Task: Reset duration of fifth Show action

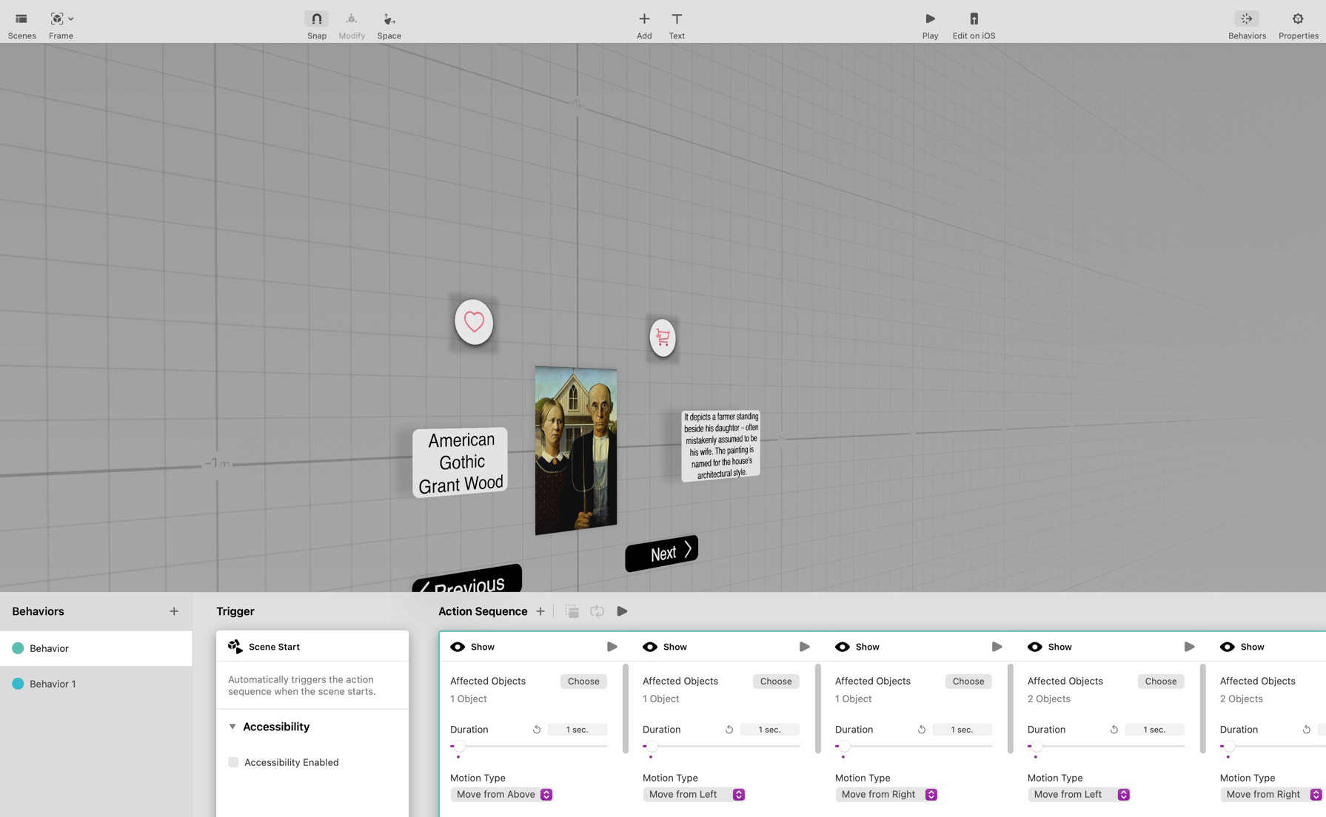Action: tap(1307, 730)
